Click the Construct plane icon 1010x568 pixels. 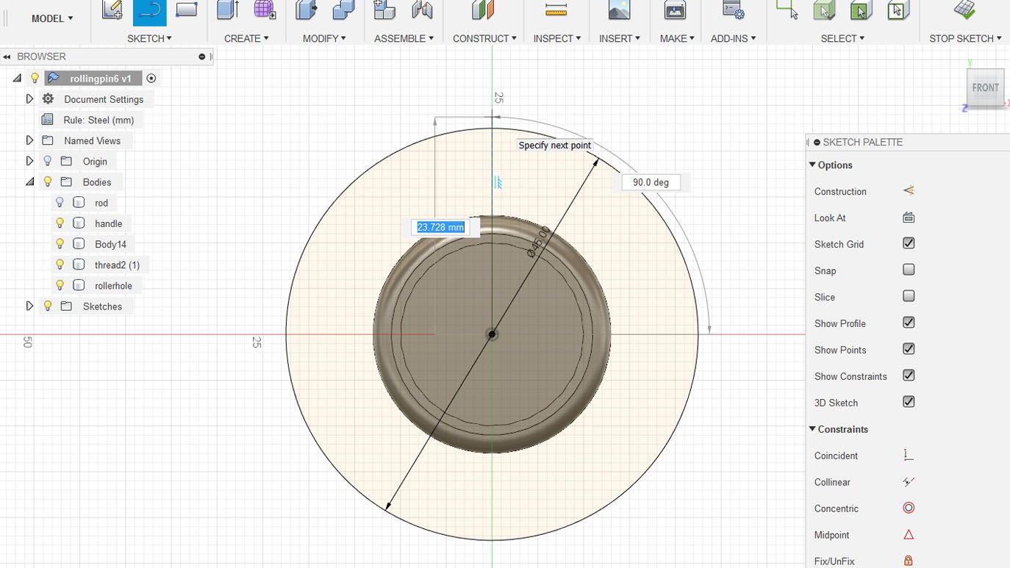[483, 10]
